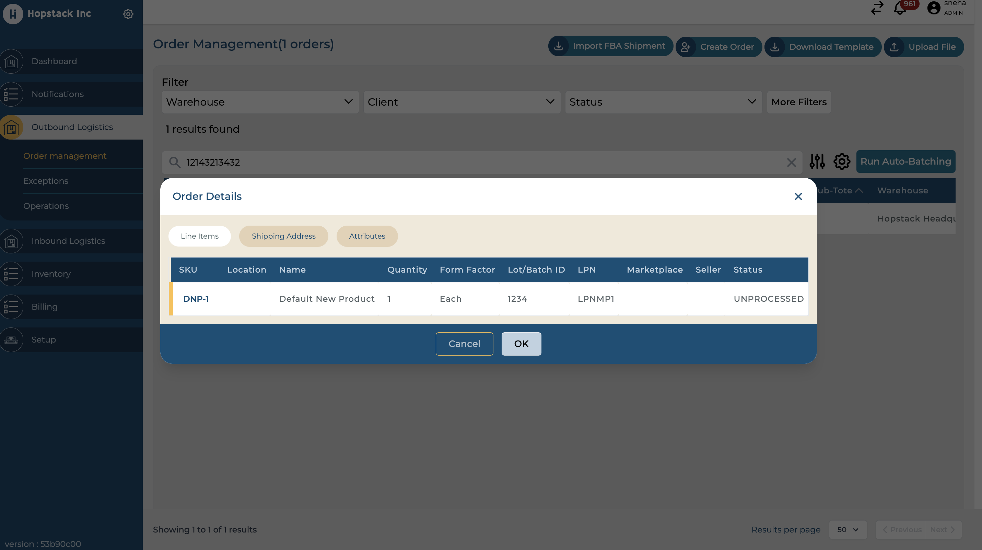Open the Inbound Logistics section icon

(x=11, y=241)
